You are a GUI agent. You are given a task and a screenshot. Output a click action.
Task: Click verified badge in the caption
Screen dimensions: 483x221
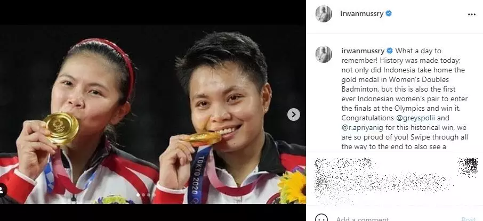[x=389, y=51]
